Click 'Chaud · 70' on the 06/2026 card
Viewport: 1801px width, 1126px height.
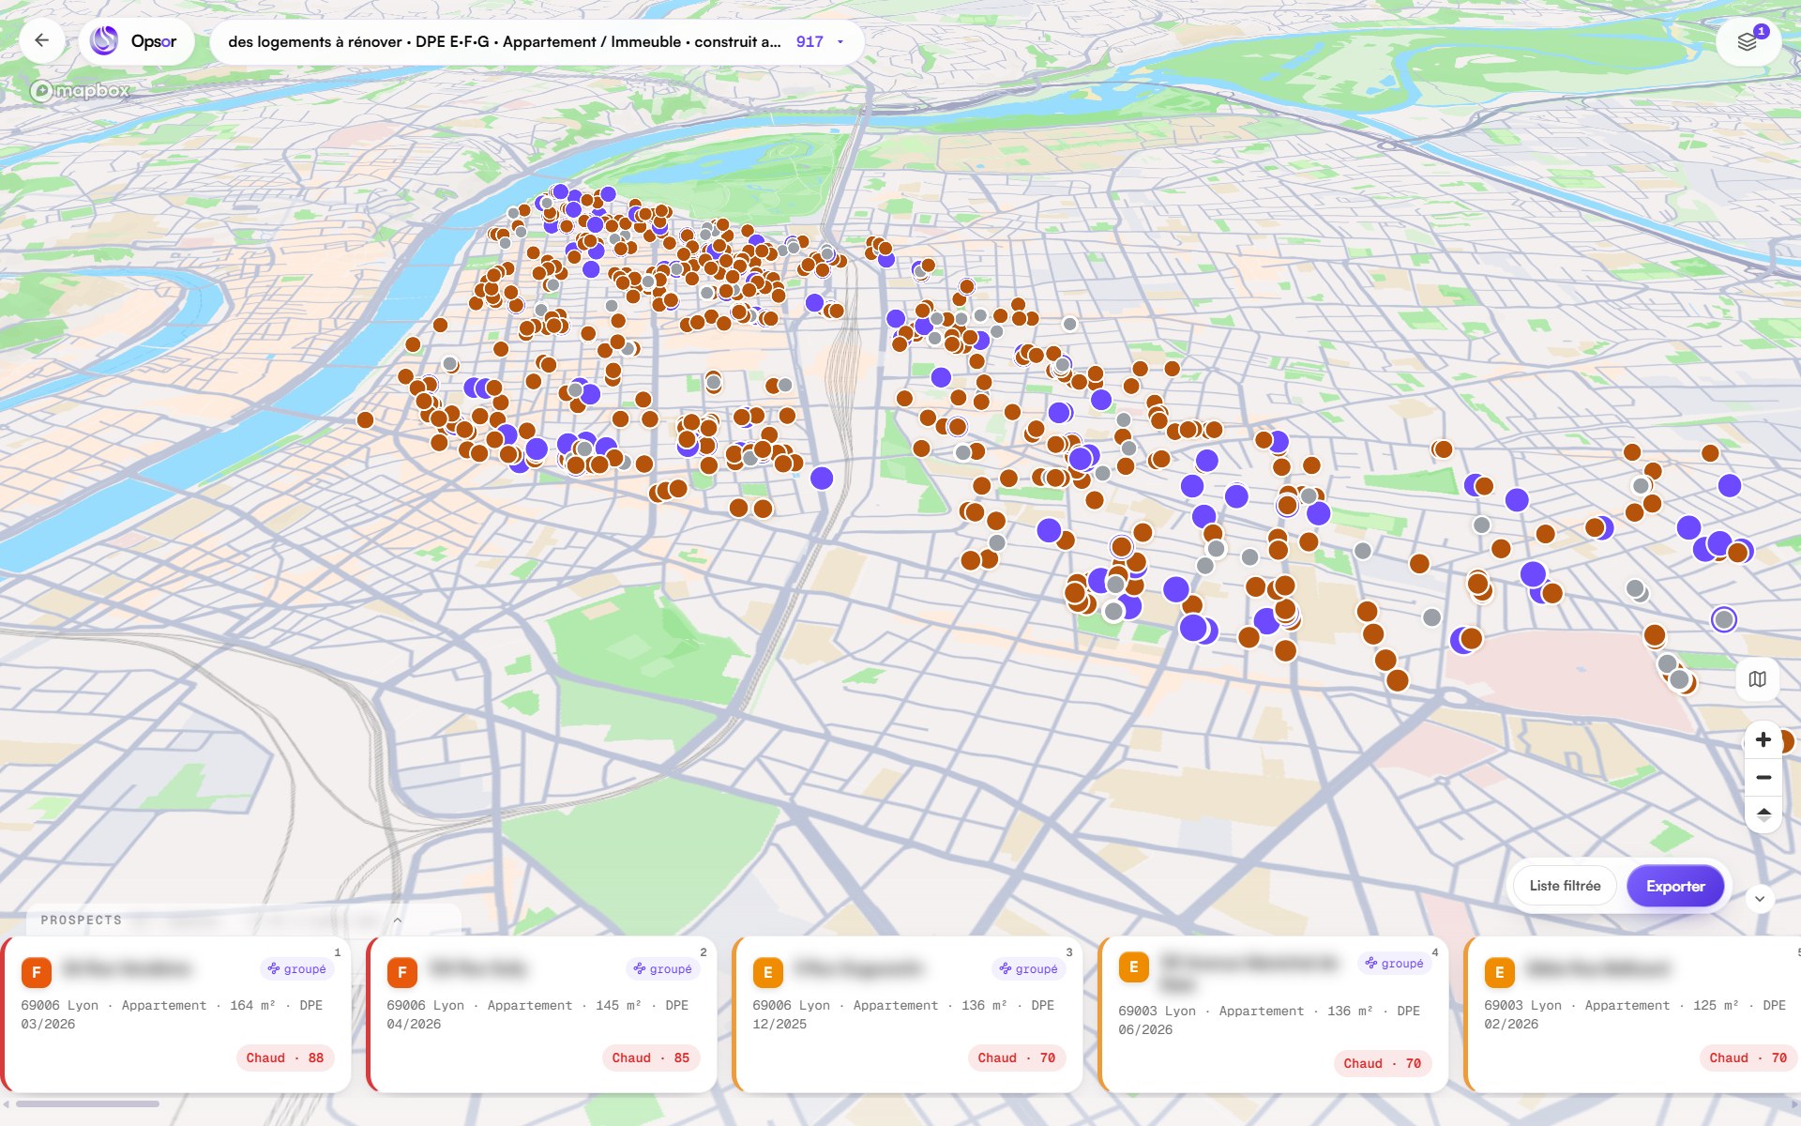click(1382, 1063)
